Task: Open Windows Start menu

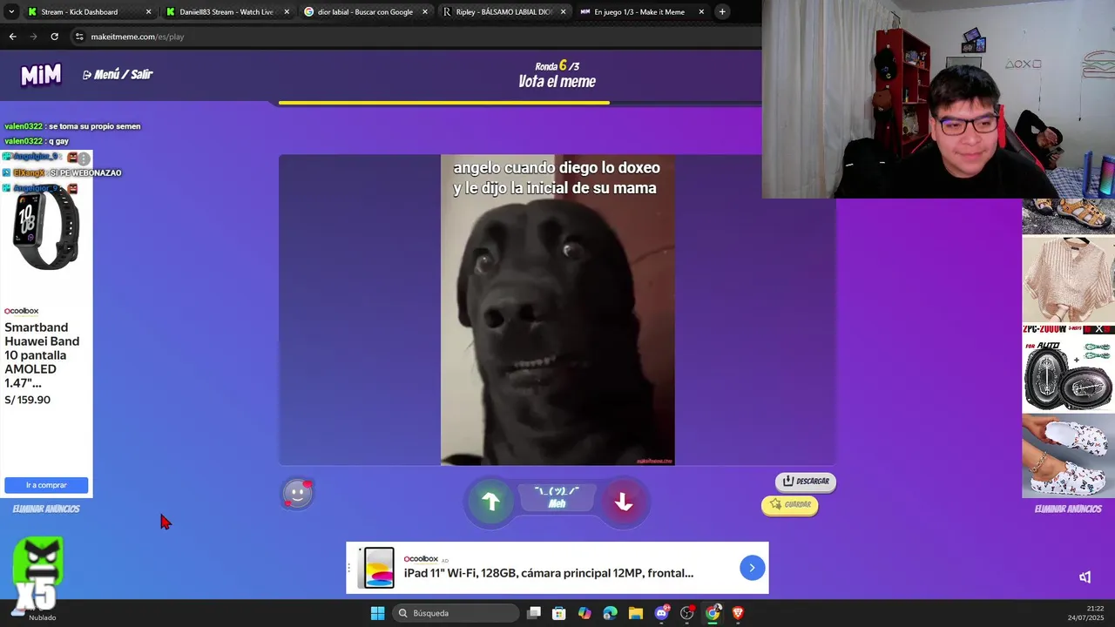Action: 377,613
